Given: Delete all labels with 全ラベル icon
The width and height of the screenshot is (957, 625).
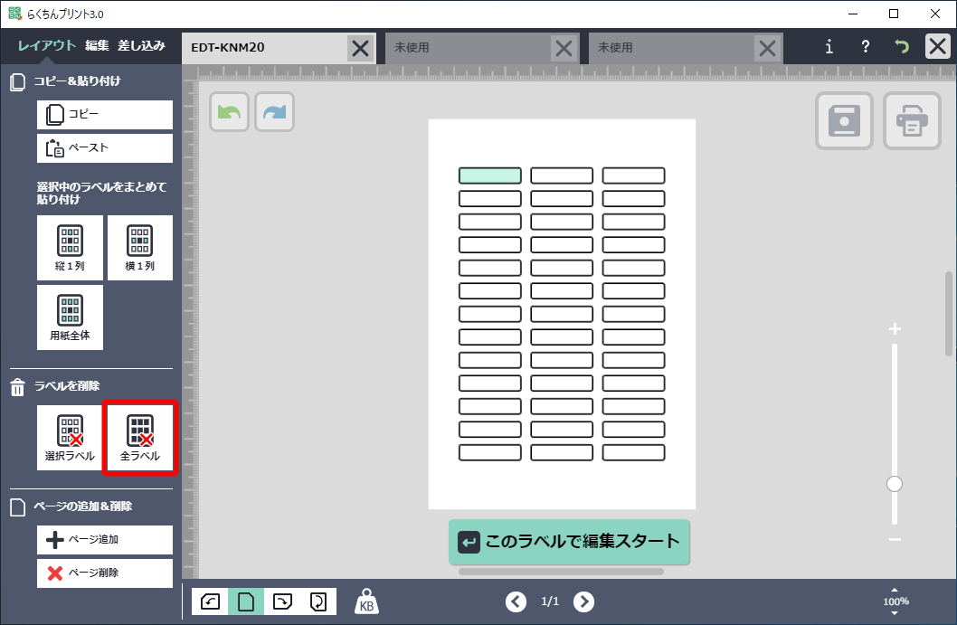Looking at the screenshot, I should [x=139, y=438].
